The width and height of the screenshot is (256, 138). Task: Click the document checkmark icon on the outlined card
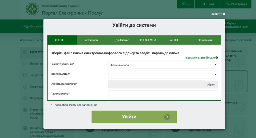coord(240,84)
